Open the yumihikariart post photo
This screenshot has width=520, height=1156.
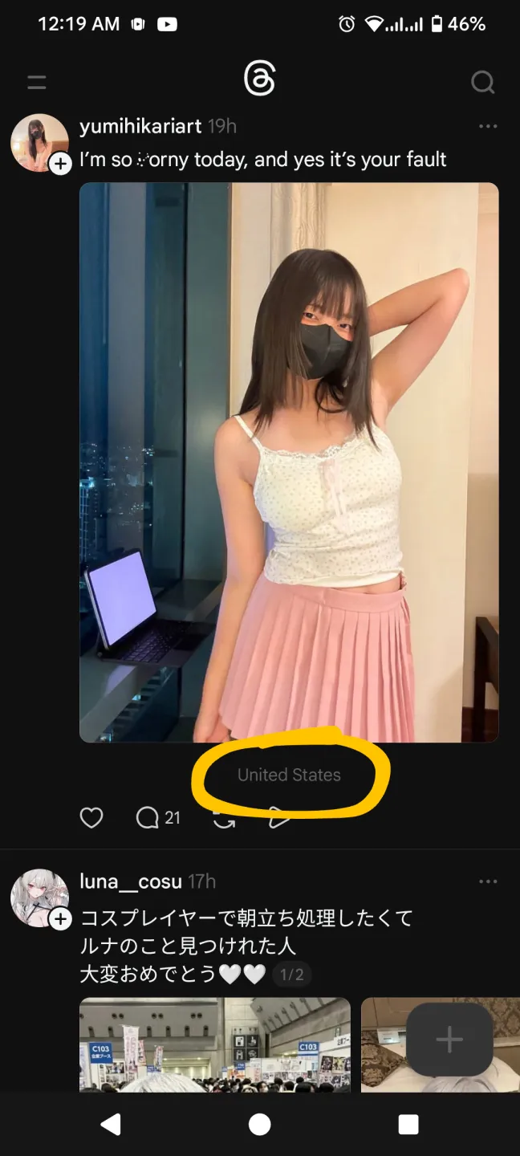289,462
